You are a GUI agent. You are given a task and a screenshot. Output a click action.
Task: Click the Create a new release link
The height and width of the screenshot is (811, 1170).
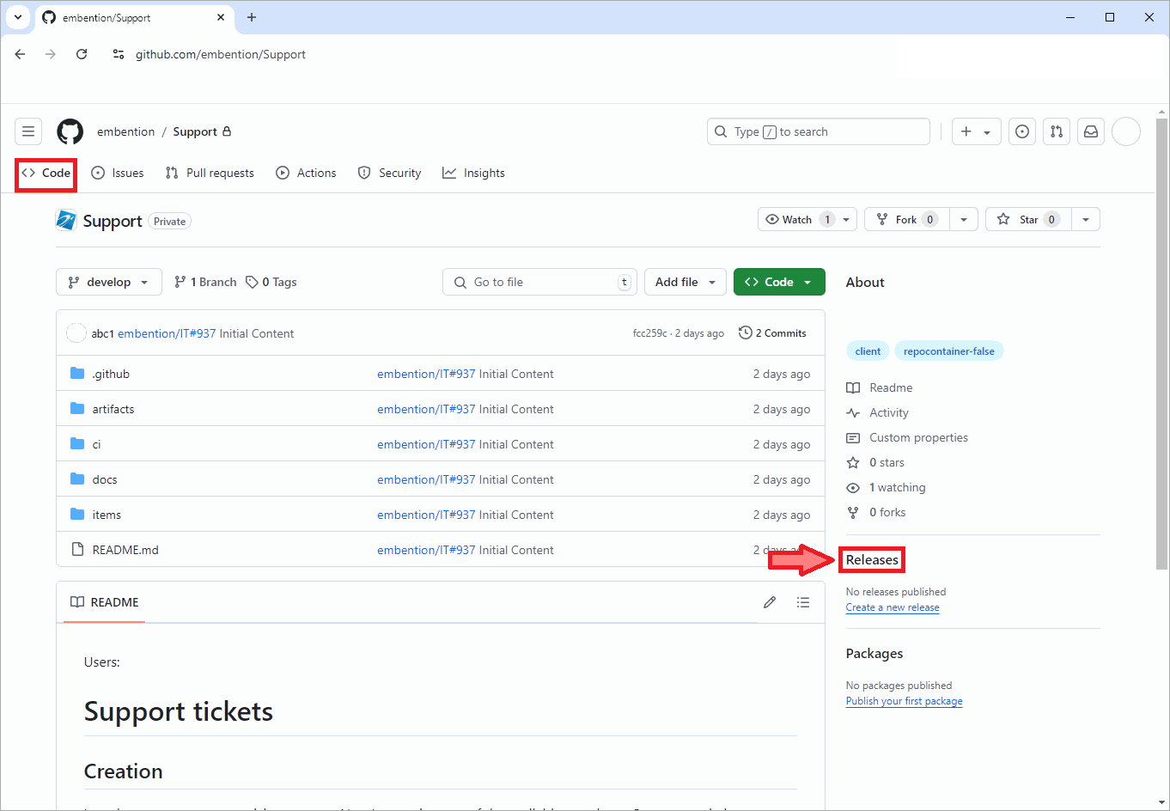893,607
